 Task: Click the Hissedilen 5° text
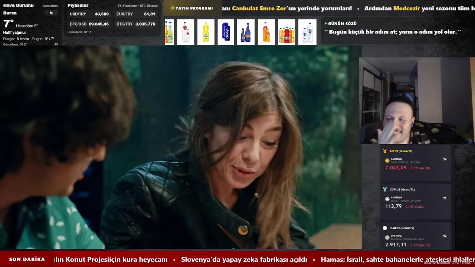[x=27, y=26]
